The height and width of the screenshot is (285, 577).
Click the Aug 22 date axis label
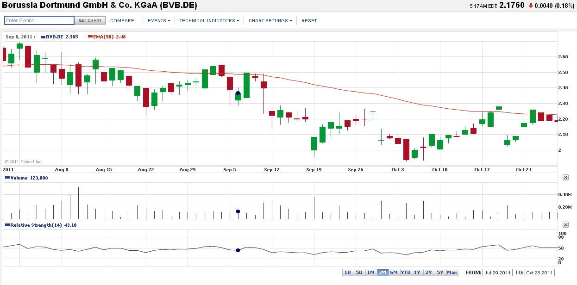[146, 170]
